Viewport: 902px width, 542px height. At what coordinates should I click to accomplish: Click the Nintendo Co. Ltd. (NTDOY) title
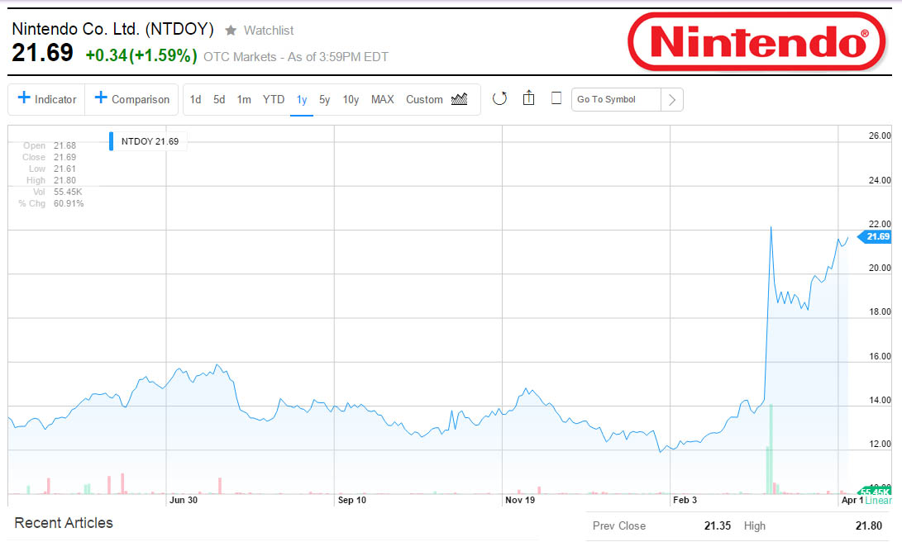pos(112,29)
